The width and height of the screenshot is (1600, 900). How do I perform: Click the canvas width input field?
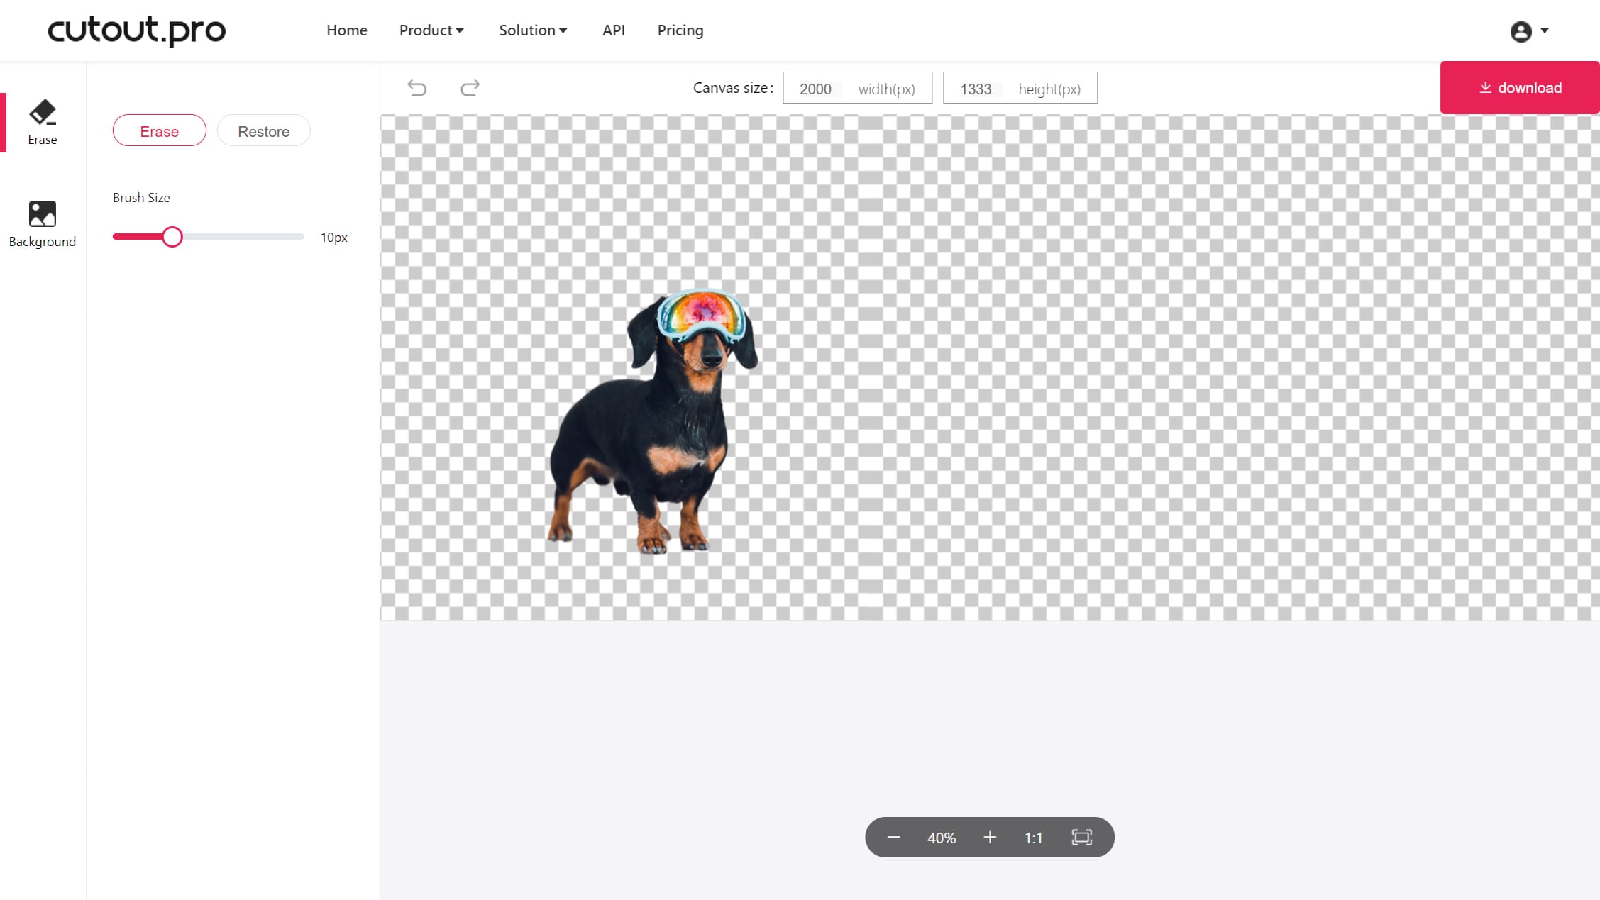pyautogui.click(x=857, y=88)
